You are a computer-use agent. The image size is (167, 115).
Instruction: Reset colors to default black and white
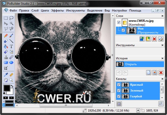pos(4,93)
